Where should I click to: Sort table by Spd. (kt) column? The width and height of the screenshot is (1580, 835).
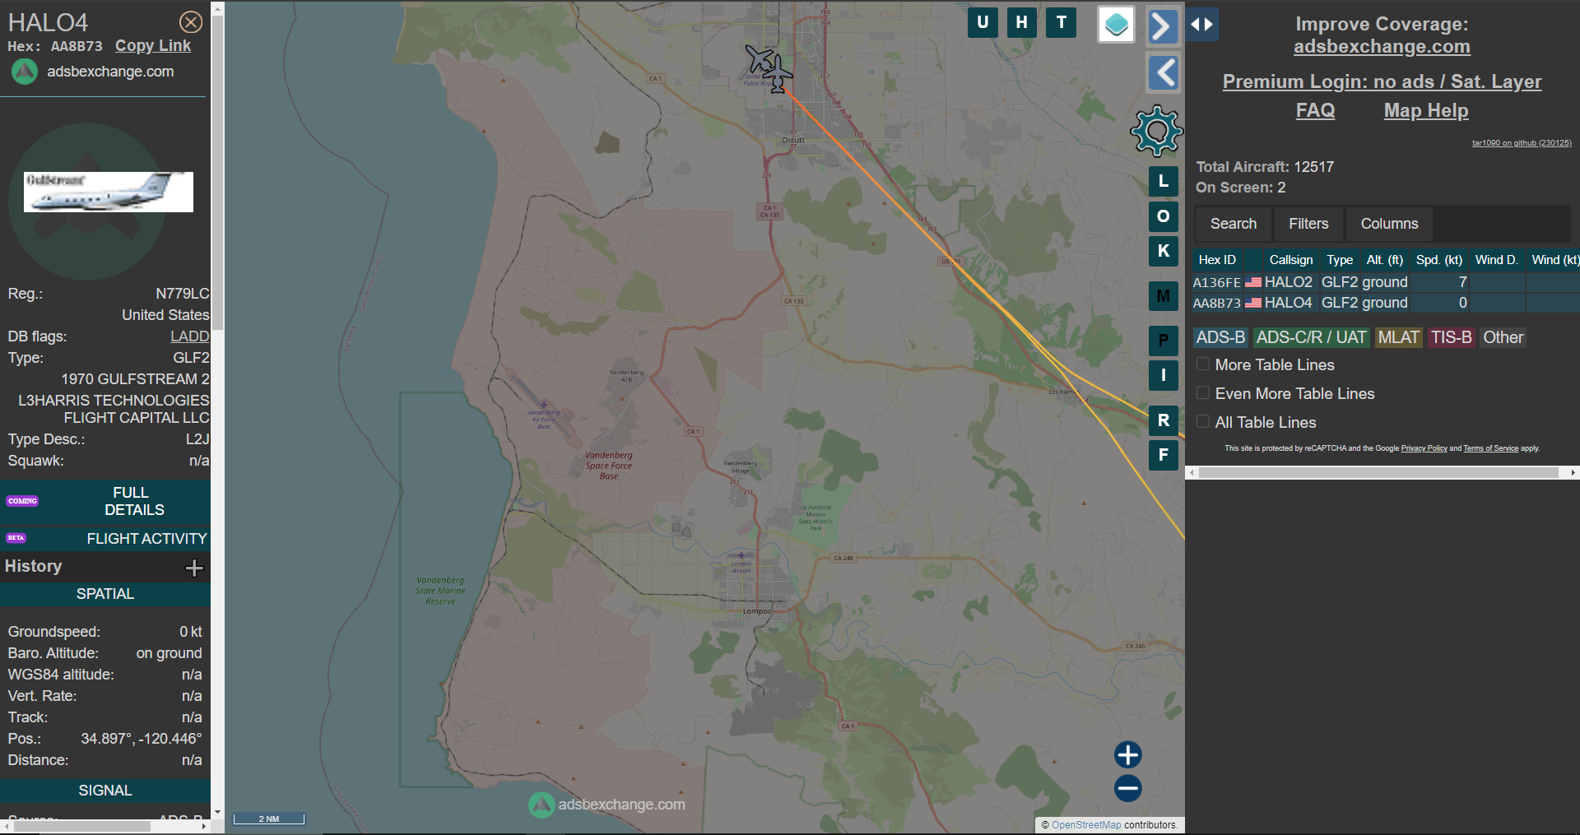tap(1438, 260)
